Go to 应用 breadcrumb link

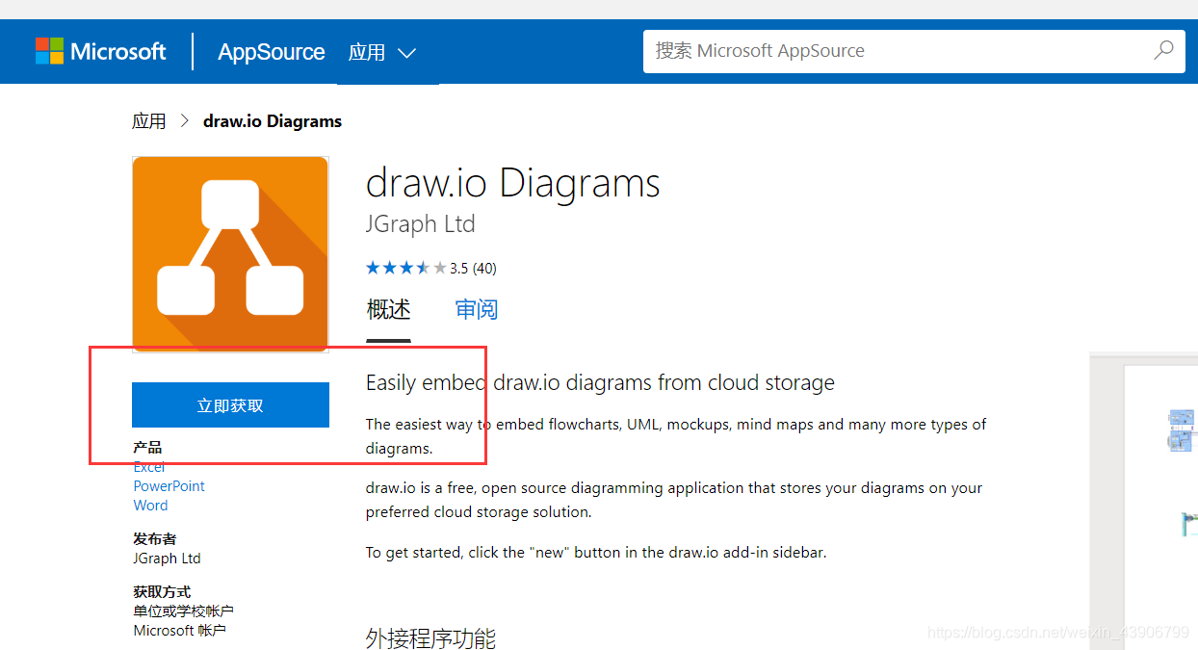[x=149, y=121]
